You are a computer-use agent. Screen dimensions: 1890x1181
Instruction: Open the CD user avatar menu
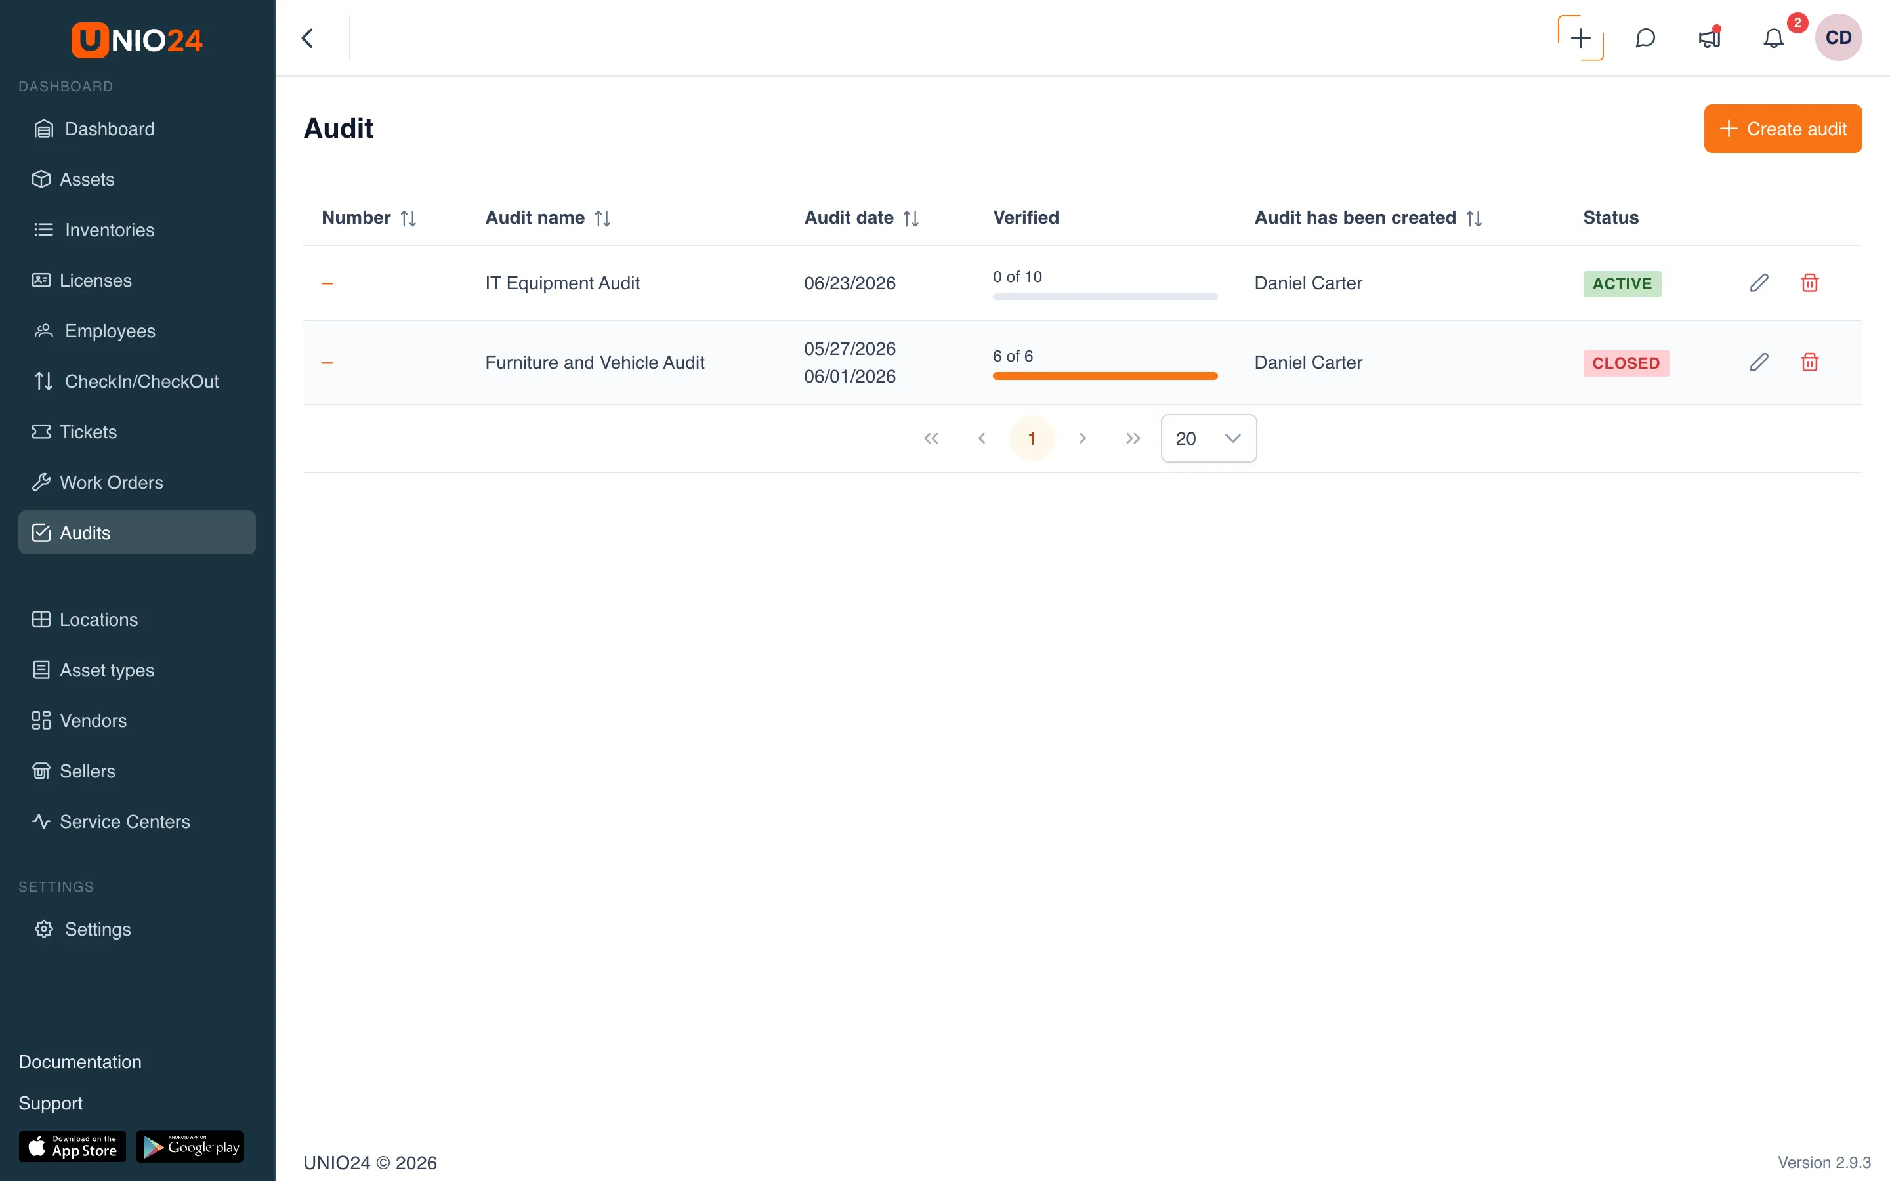1837,37
